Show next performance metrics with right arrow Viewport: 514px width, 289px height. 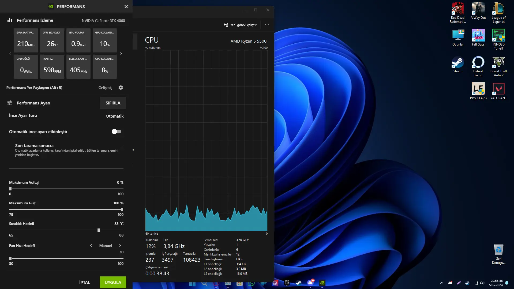tap(121, 54)
